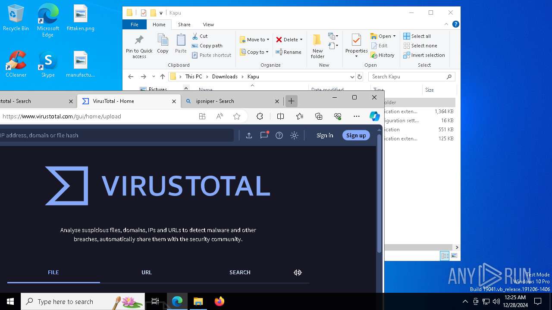Open the Quick Access Toolbar customize dropdown
Image resolution: width=552 pixels, height=310 pixels.
(x=161, y=13)
